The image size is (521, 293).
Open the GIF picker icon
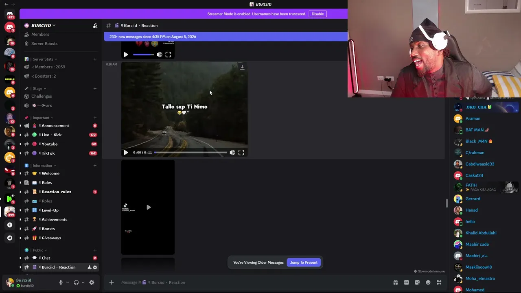tap(406, 282)
